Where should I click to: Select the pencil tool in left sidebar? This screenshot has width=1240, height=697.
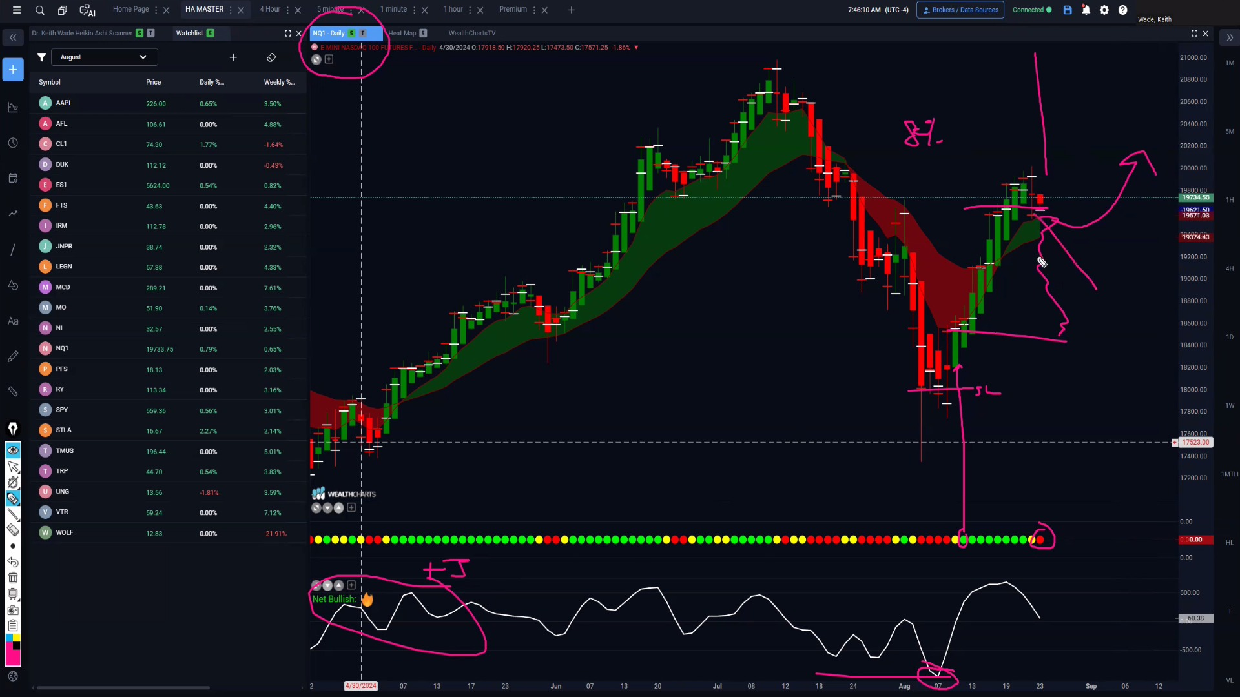click(13, 356)
